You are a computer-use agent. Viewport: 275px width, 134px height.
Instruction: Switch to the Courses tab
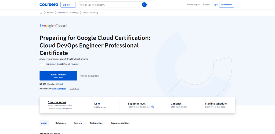click(78, 123)
